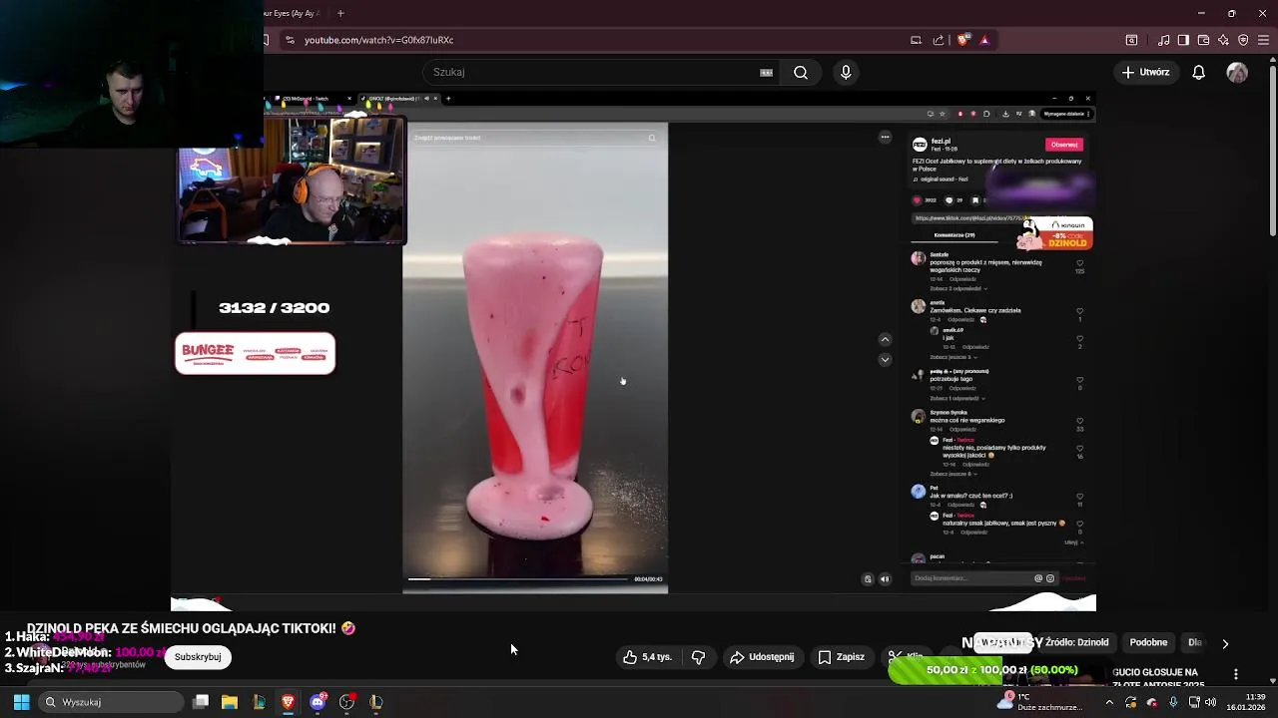Click the share page icon in the address bar
Viewport: 1278px width, 718px height.
(x=939, y=40)
